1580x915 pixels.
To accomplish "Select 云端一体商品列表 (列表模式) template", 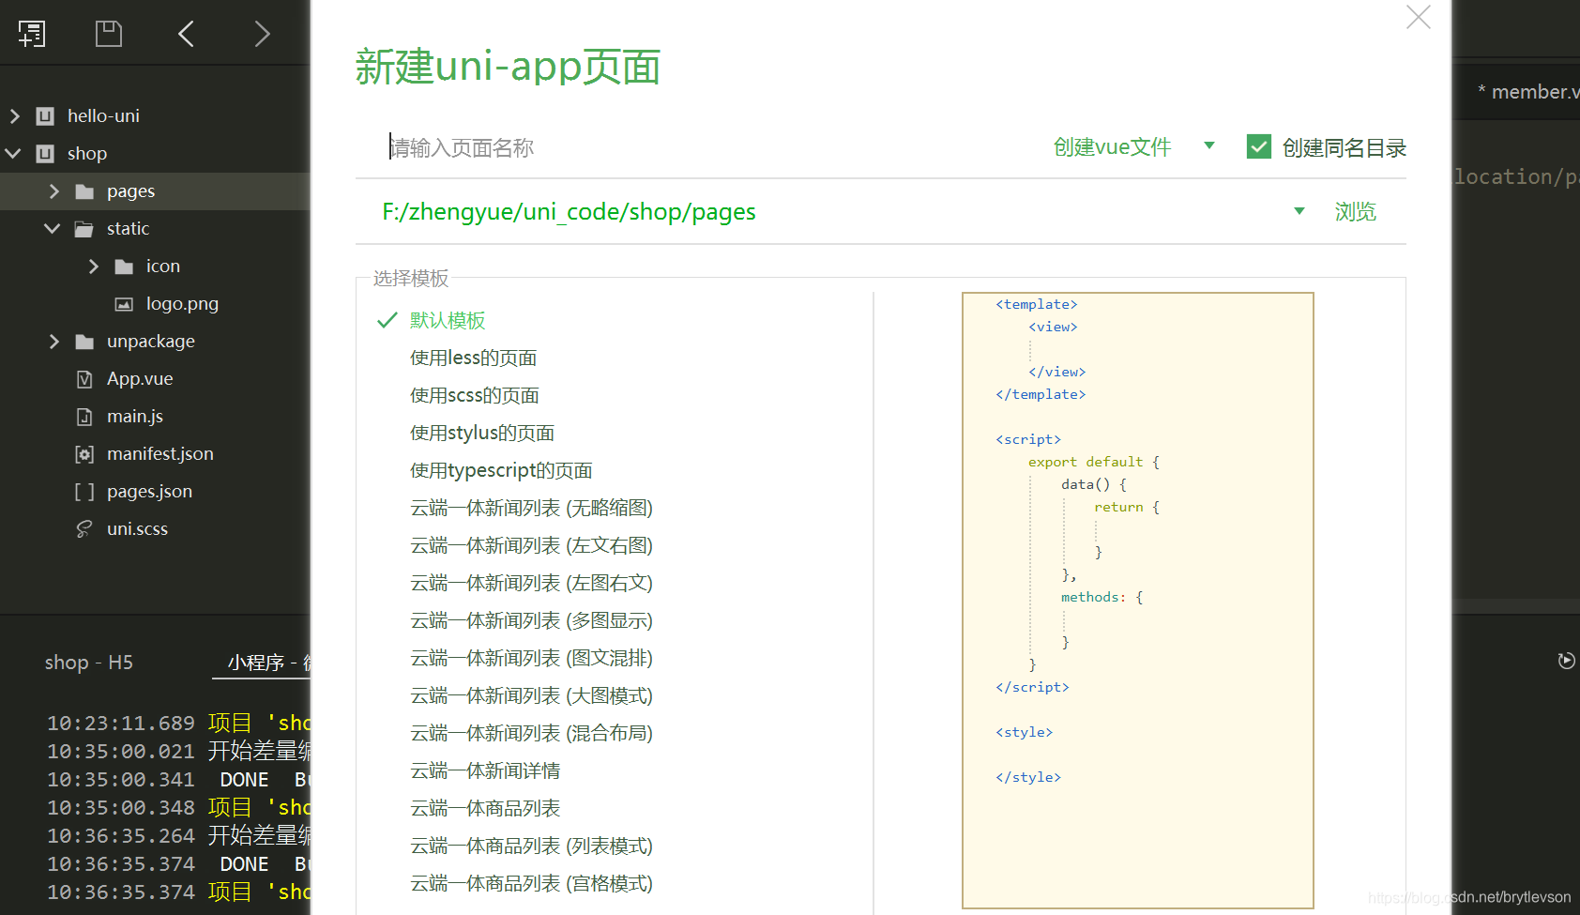I will [531, 846].
